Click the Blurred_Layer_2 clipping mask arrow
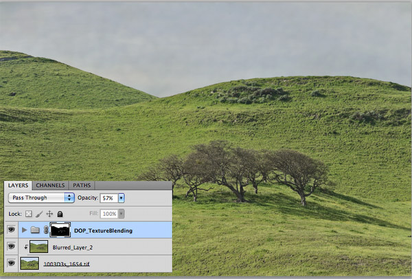Image resolution: width=412 pixels, height=279 pixels. pyautogui.click(x=26, y=247)
